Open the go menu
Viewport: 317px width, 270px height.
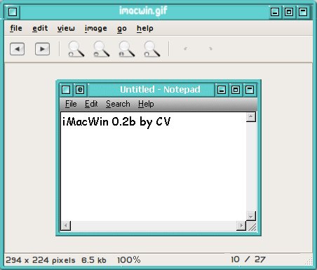(122, 29)
